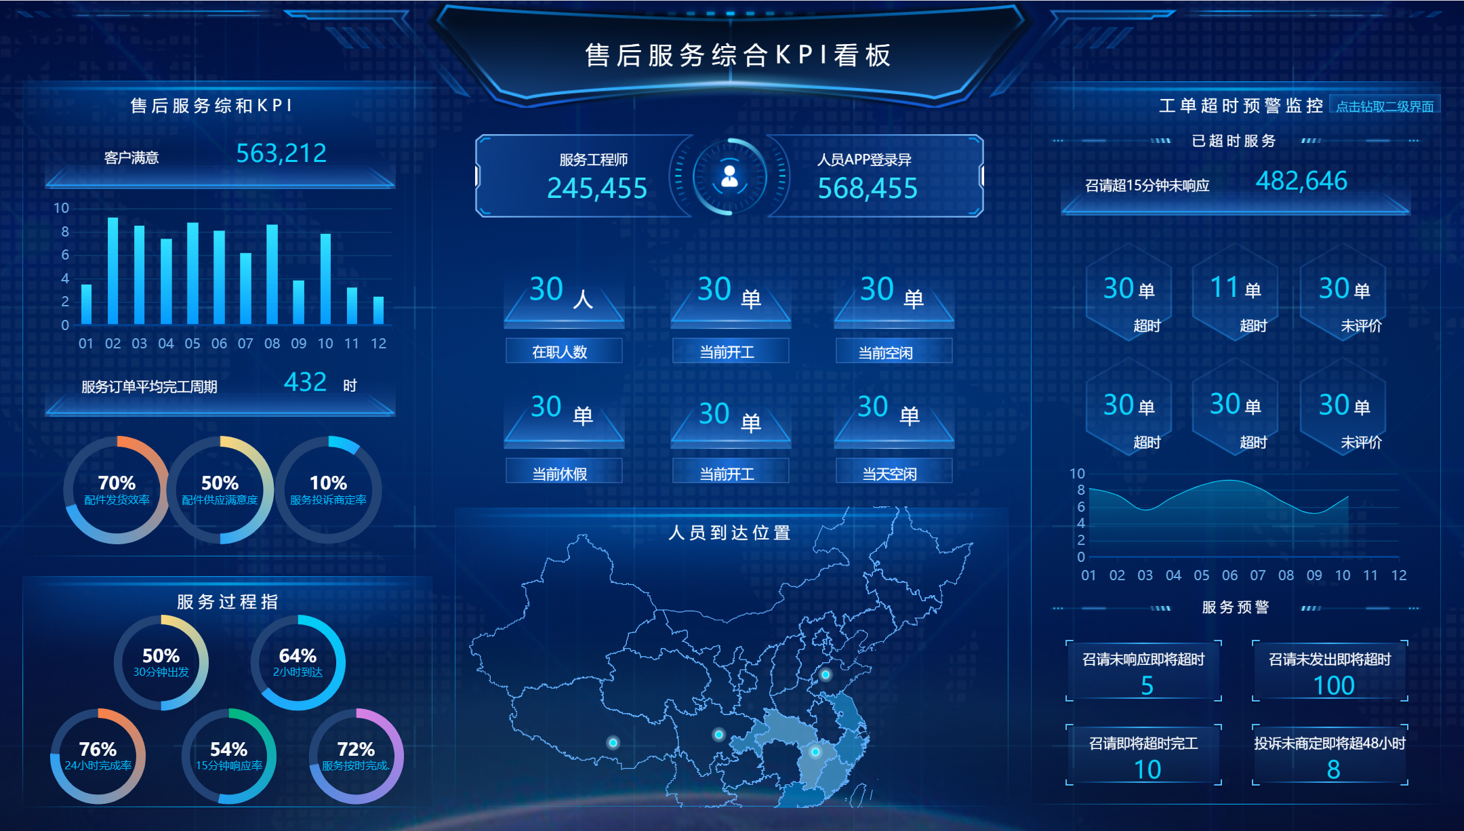Open the 点击钻取二级界面 drill-down link
1464x831 pixels.
pos(1384,106)
